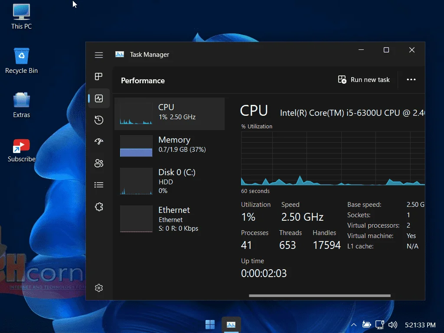Image resolution: width=444 pixels, height=333 pixels.
Task: Click the Virtual machine: Yes entry
Action: pyautogui.click(x=382, y=236)
